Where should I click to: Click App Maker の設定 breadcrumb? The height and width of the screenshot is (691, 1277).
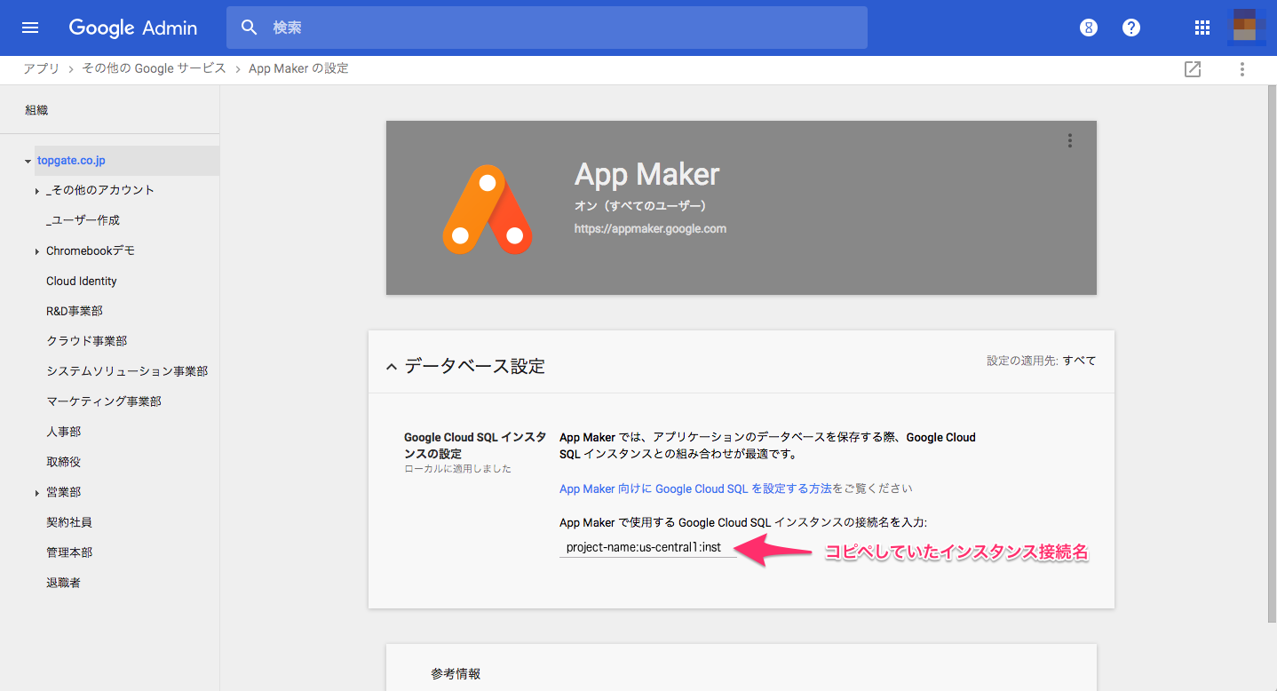(x=298, y=68)
